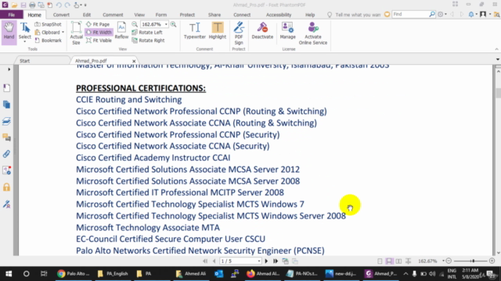Switch to Fit Page view

98,24
